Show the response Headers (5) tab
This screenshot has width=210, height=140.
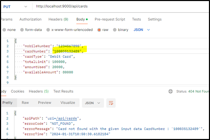pos(39,91)
